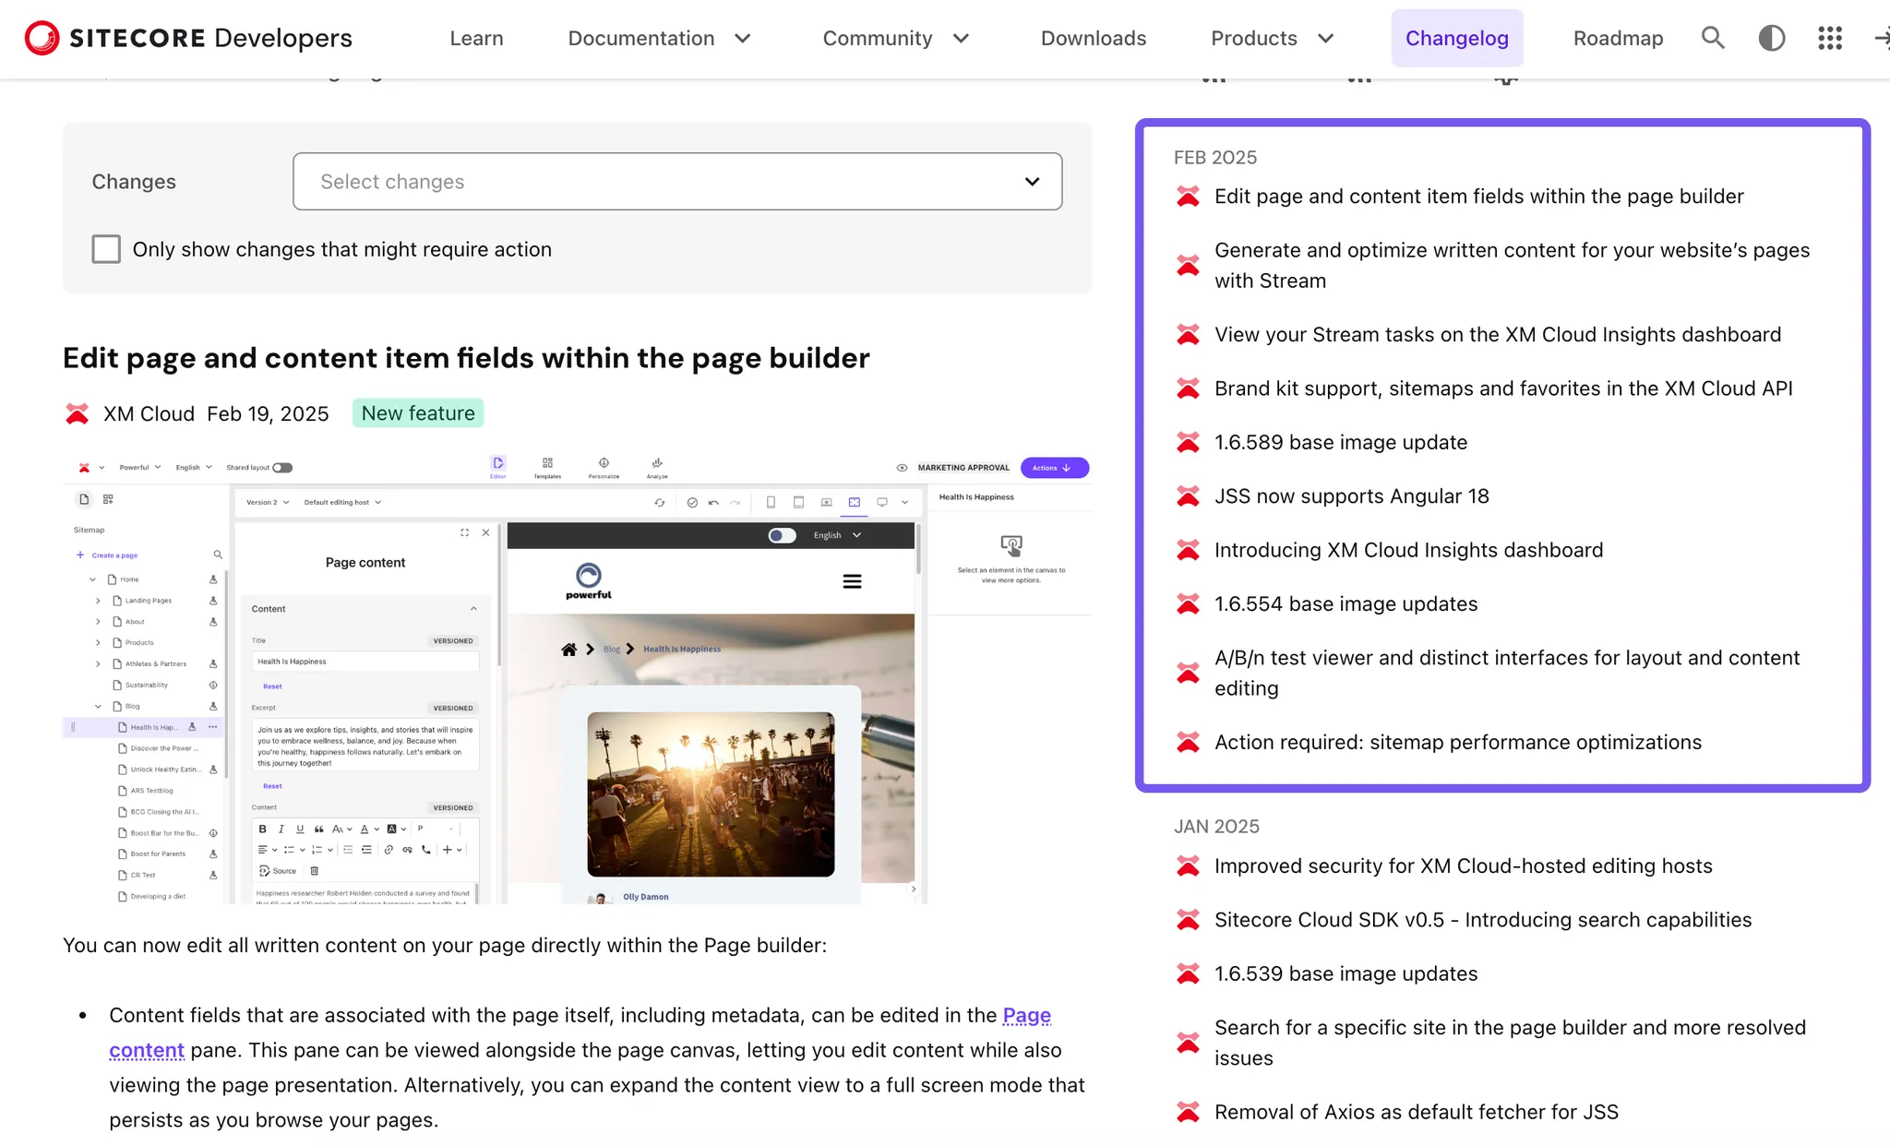Toggle the dark mode contrast control in the navbar

1771,38
